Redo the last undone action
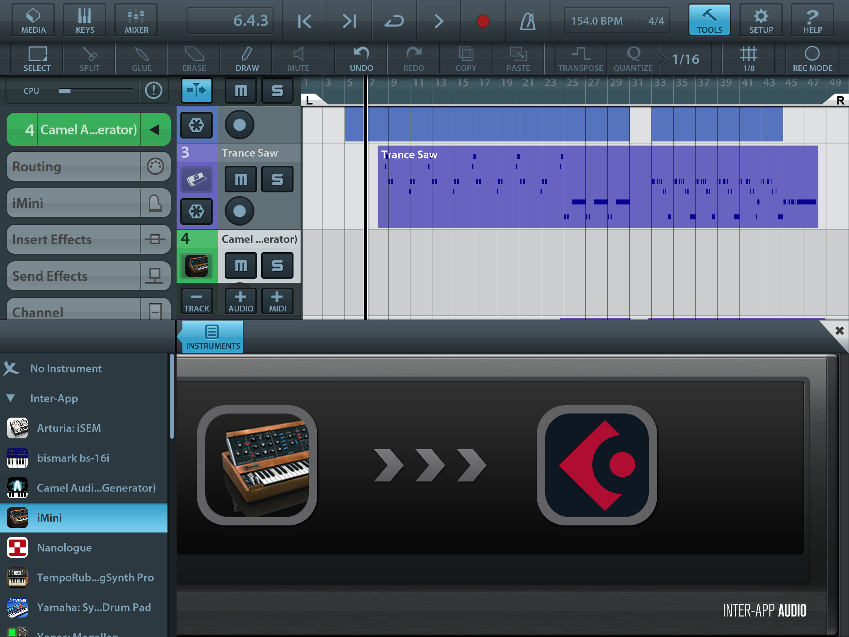The height and width of the screenshot is (637, 849). [x=414, y=59]
